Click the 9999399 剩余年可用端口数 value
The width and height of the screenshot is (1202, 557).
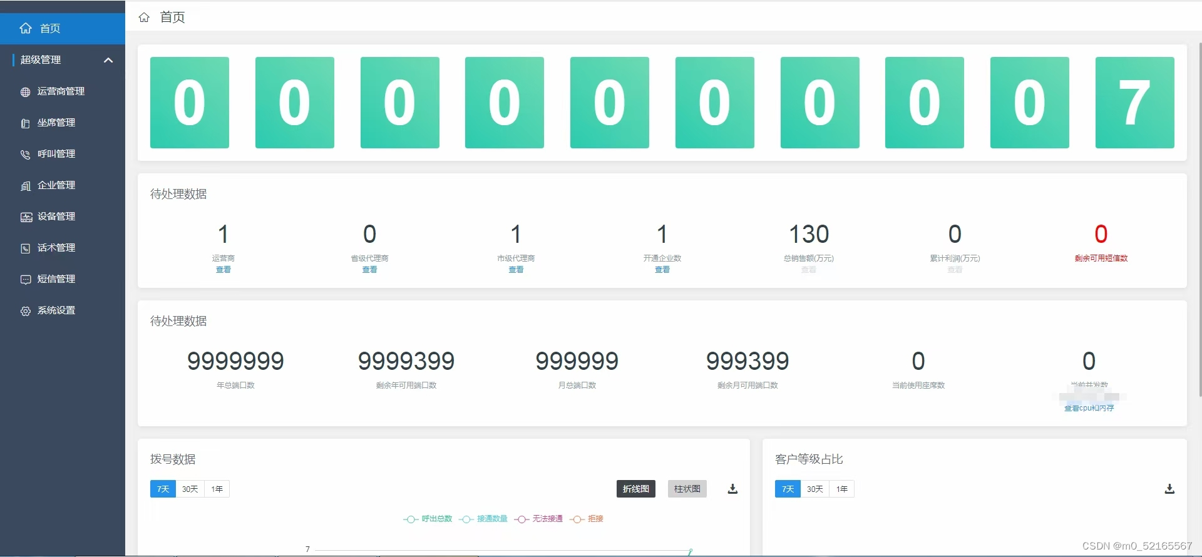pyautogui.click(x=406, y=361)
